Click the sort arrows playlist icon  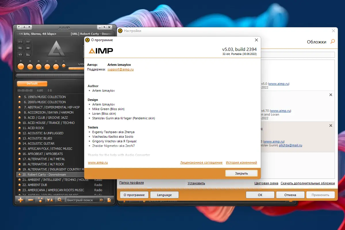pyautogui.click(x=50, y=200)
